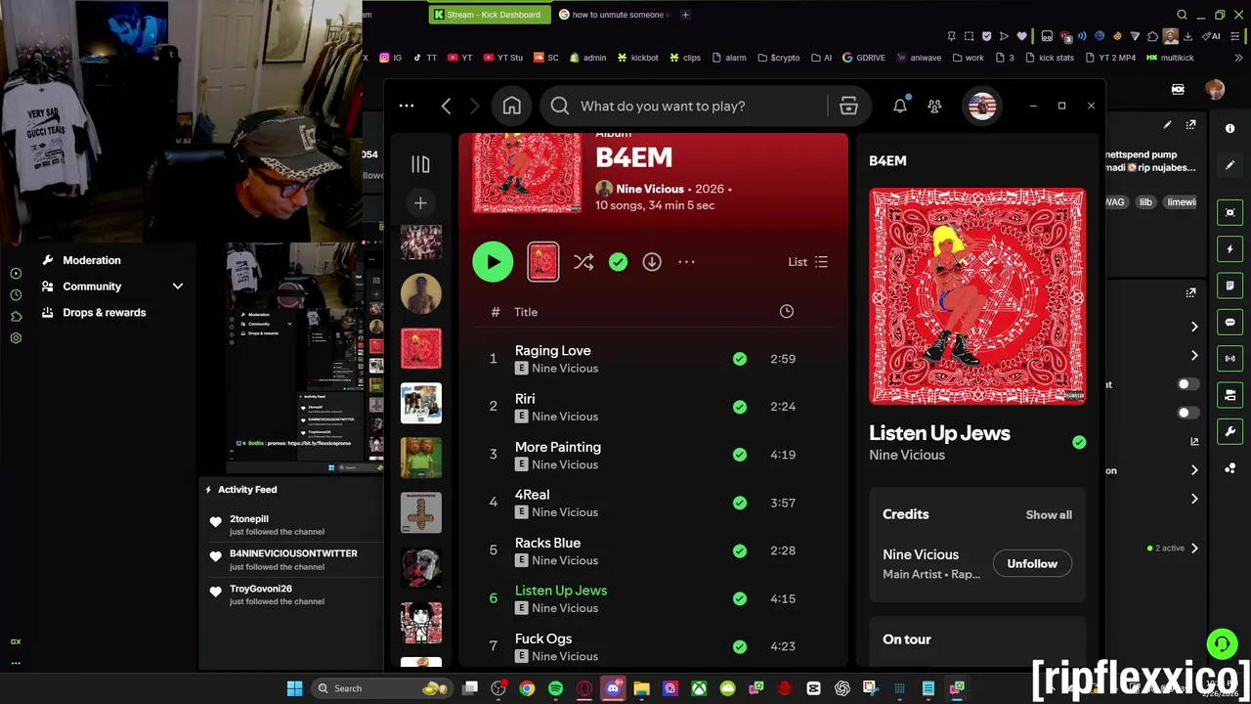Image resolution: width=1251 pixels, height=704 pixels.
Task: Open Spotify Browse icon in search bar
Action: tap(848, 106)
